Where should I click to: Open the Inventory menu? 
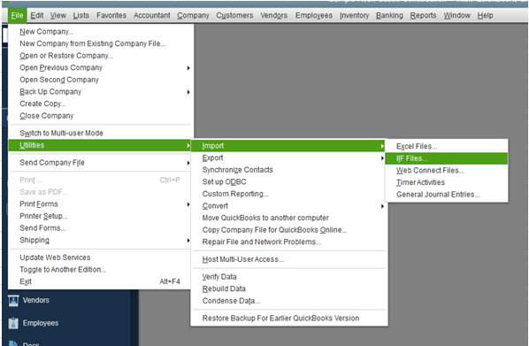coord(354,16)
